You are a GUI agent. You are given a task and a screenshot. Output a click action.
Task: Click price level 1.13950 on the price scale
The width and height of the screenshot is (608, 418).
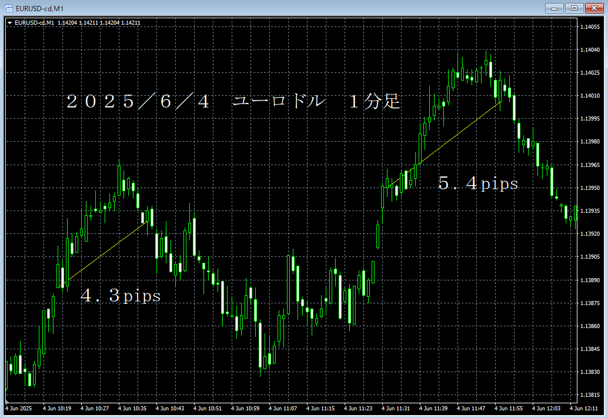(590, 188)
